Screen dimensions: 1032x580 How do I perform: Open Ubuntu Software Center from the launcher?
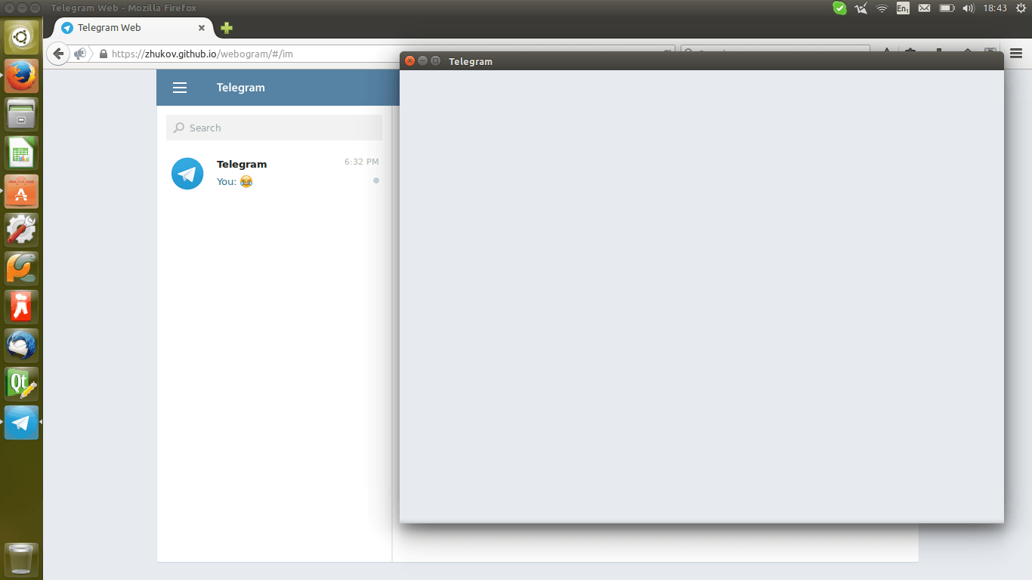21,191
